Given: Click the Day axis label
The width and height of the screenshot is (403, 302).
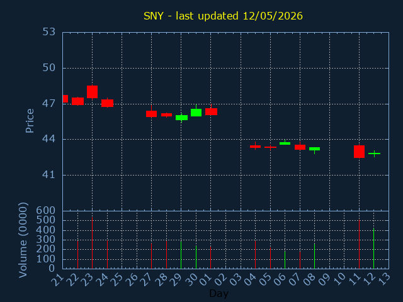Looking at the screenshot, I should (219, 293).
